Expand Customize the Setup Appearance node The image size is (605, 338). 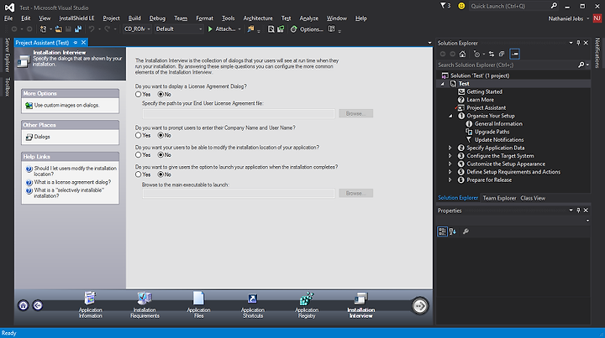pos(450,164)
